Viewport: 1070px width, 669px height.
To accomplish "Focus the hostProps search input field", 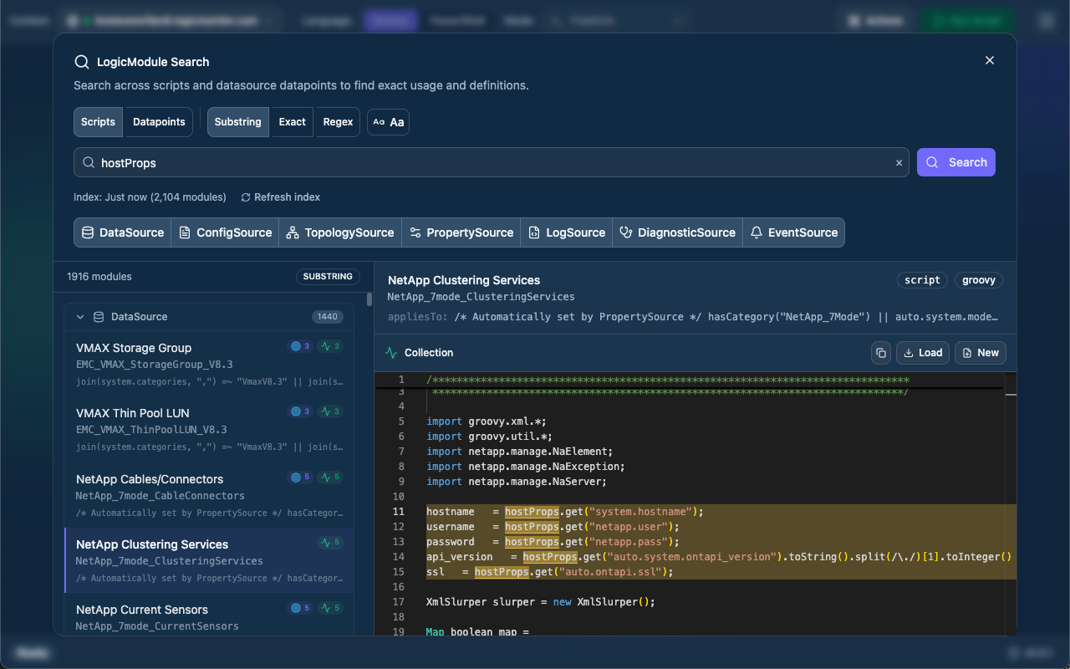I will [x=491, y=163].
